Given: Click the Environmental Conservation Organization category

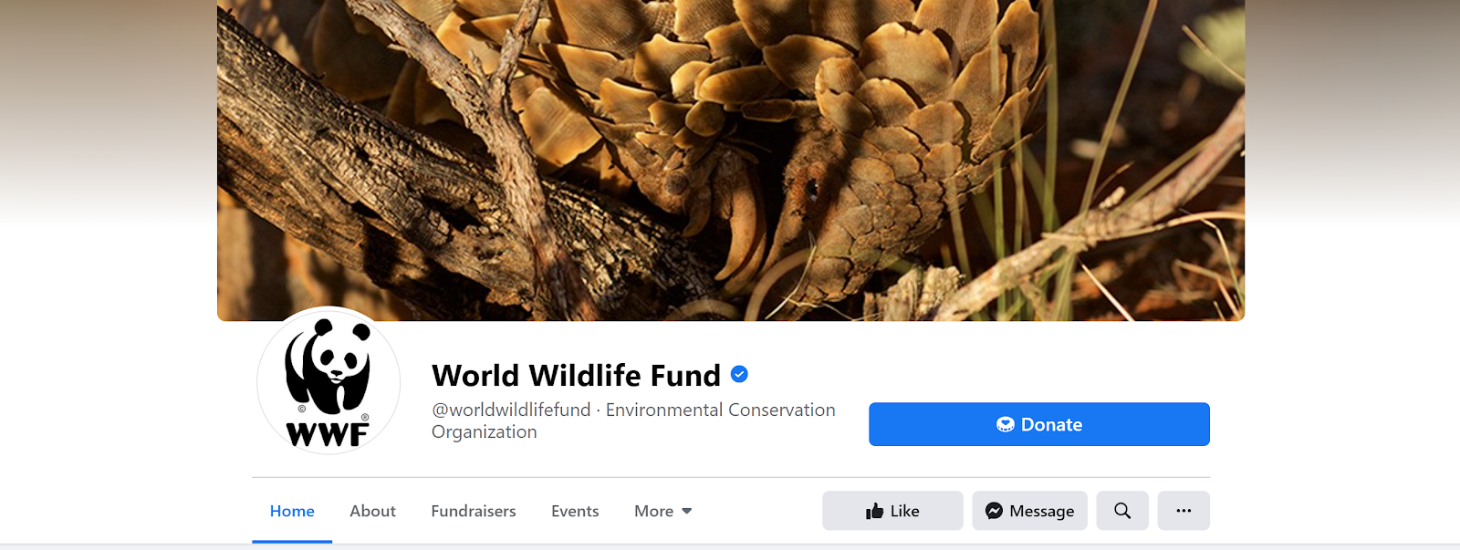Looking at the screenshot, I should 720,410.
